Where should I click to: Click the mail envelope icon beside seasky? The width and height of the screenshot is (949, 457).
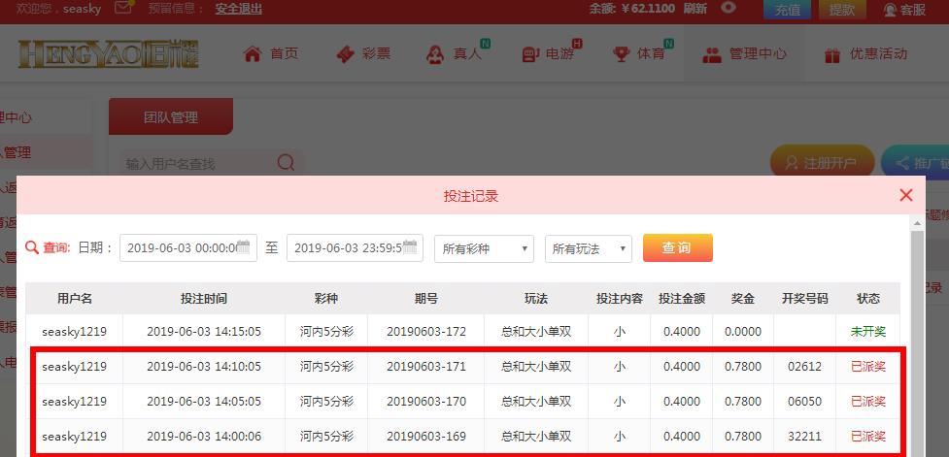(122, 8)
